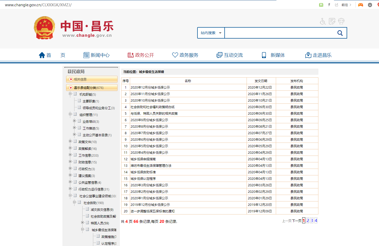The image size is (379, 246).
Task: Open the 新闻中心 navigation menu
Action: click(x=96, y=55)
